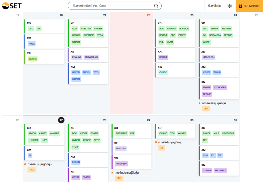Screen dimensions: 270x182
Task: Open INSURE under XR on day 20
Action: (x=32, y=59)
